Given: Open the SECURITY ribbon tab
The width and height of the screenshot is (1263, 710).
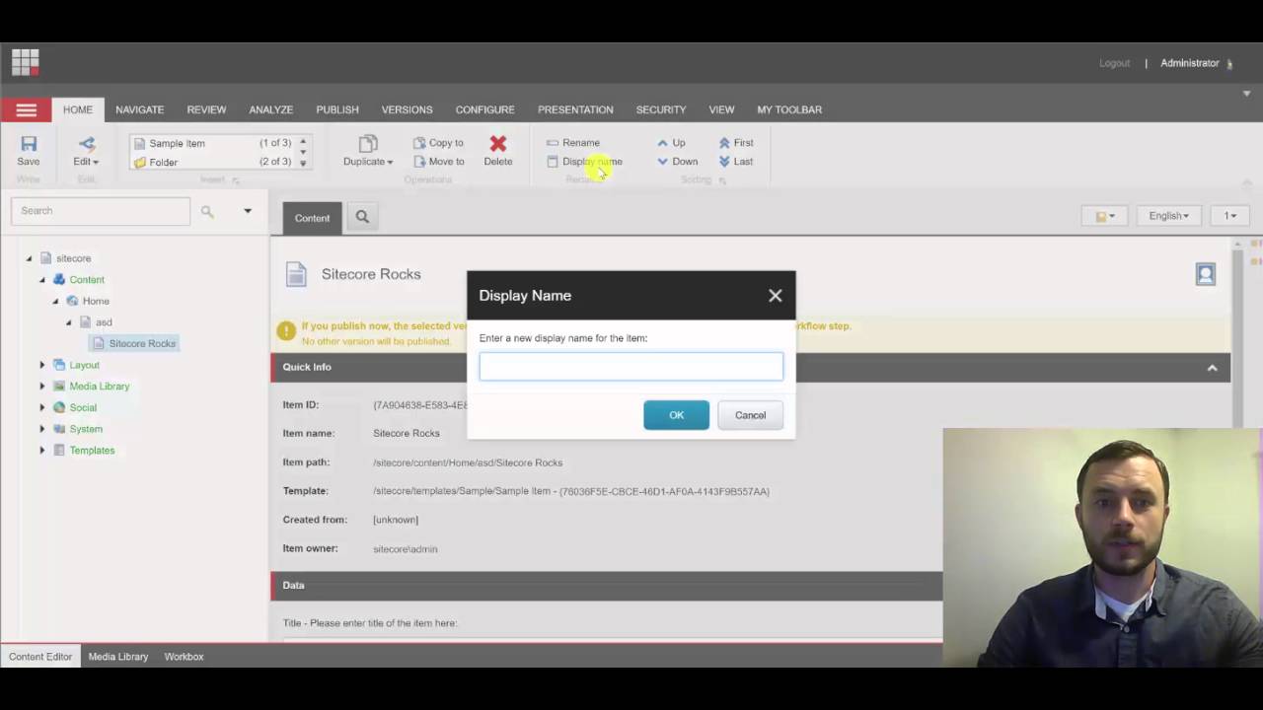Looking at the screenshot, I should [661, 109].
